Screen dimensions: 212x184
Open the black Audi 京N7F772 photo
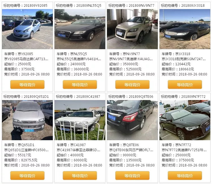pyautogui.click(x=185, y=120)
